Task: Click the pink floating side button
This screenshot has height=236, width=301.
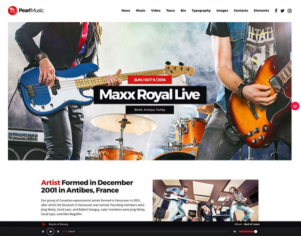Action: [x=295, y=106]
